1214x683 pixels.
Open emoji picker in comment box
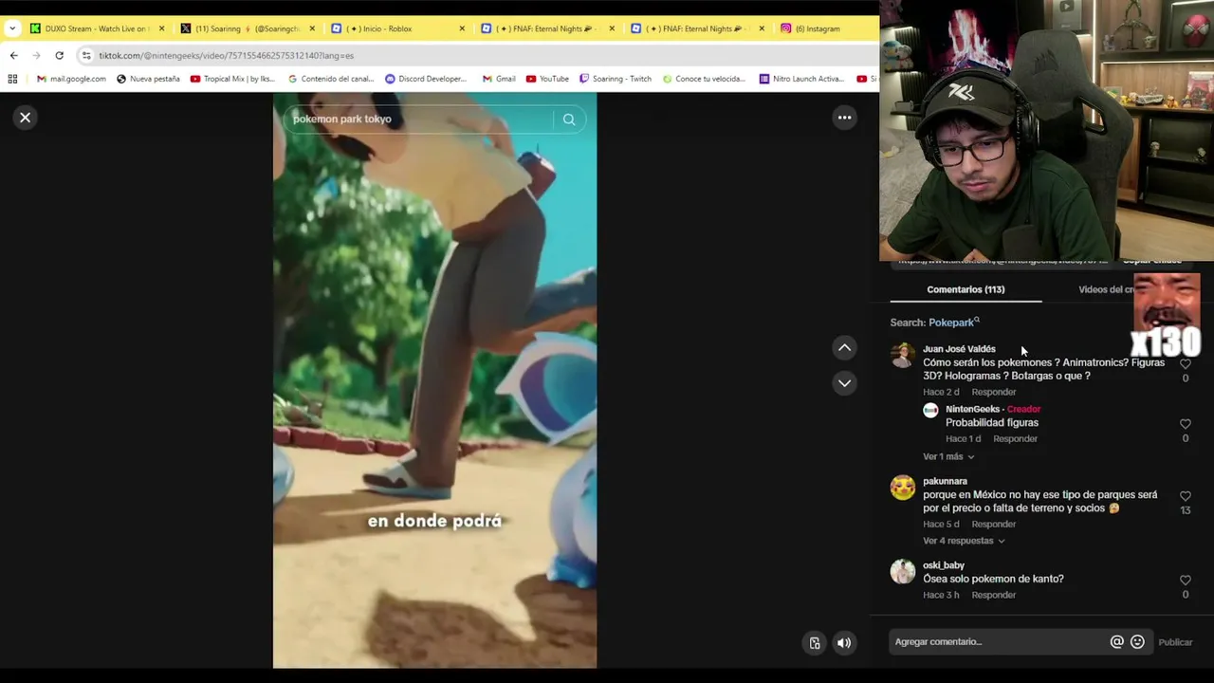[1137, 642]
